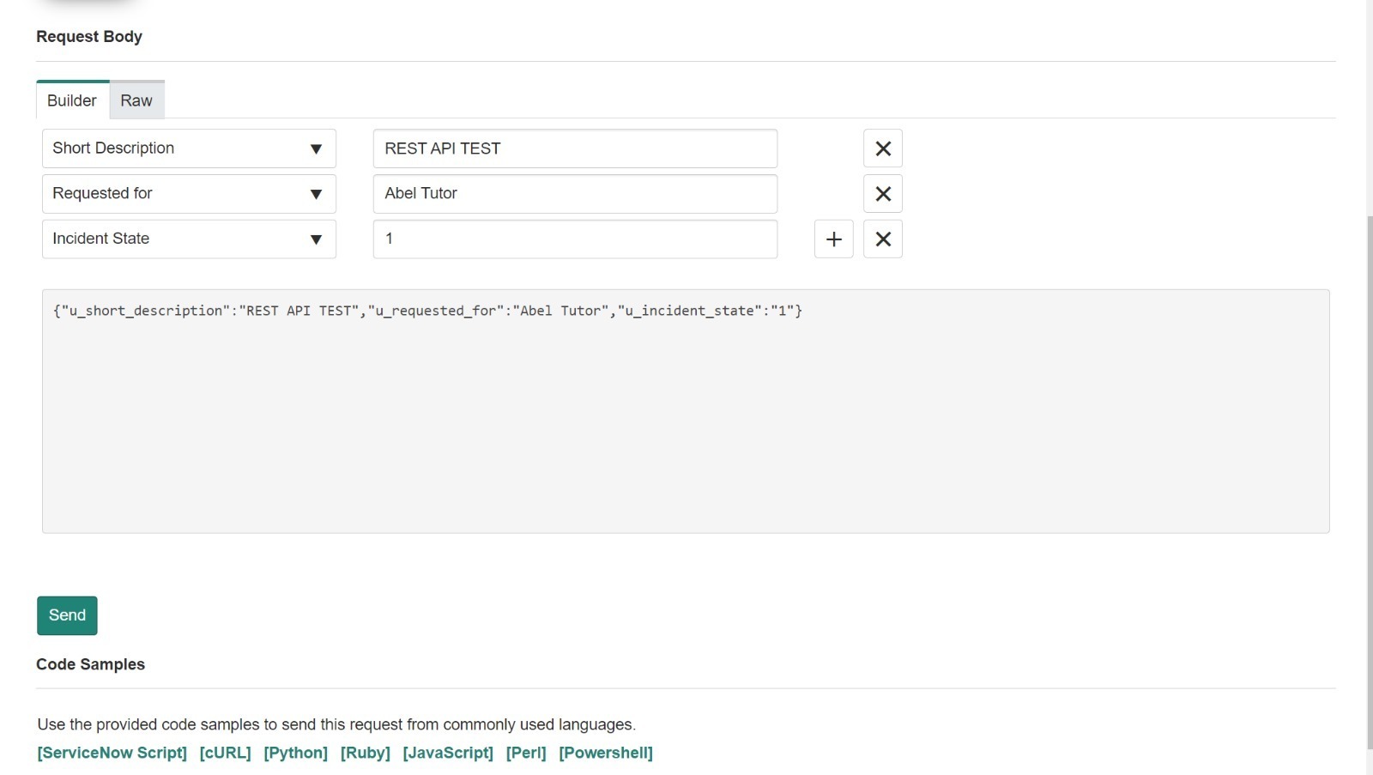Image resolution: width=1373 pixels, height=775 pixels.
Task: Focus the Abel Tutor value field
Action: (x=576, y=194)
